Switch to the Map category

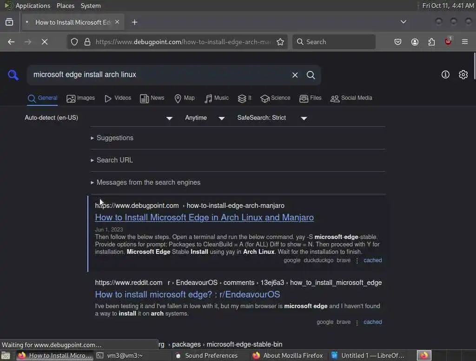pos(185,98)
